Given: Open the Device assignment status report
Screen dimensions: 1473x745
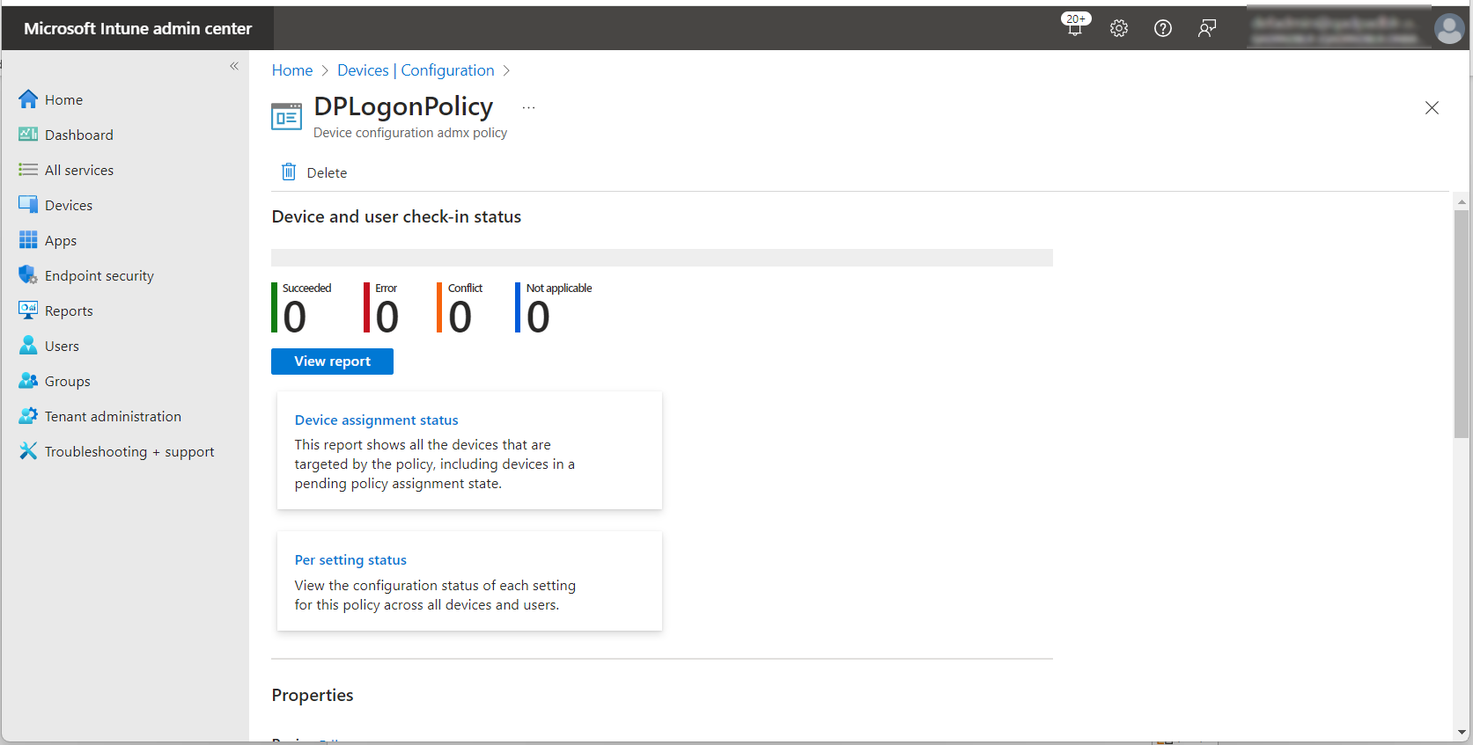Looking at the screenshot, I should pyautogui.click(x=376, y=420).
